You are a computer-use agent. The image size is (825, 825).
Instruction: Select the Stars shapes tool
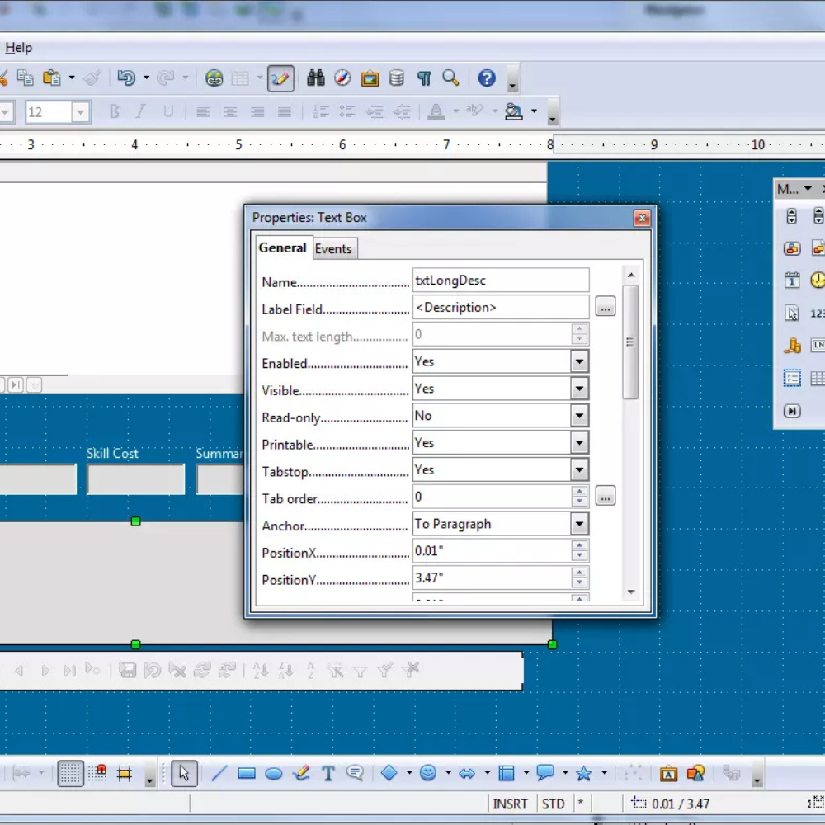tap(583, 773)
